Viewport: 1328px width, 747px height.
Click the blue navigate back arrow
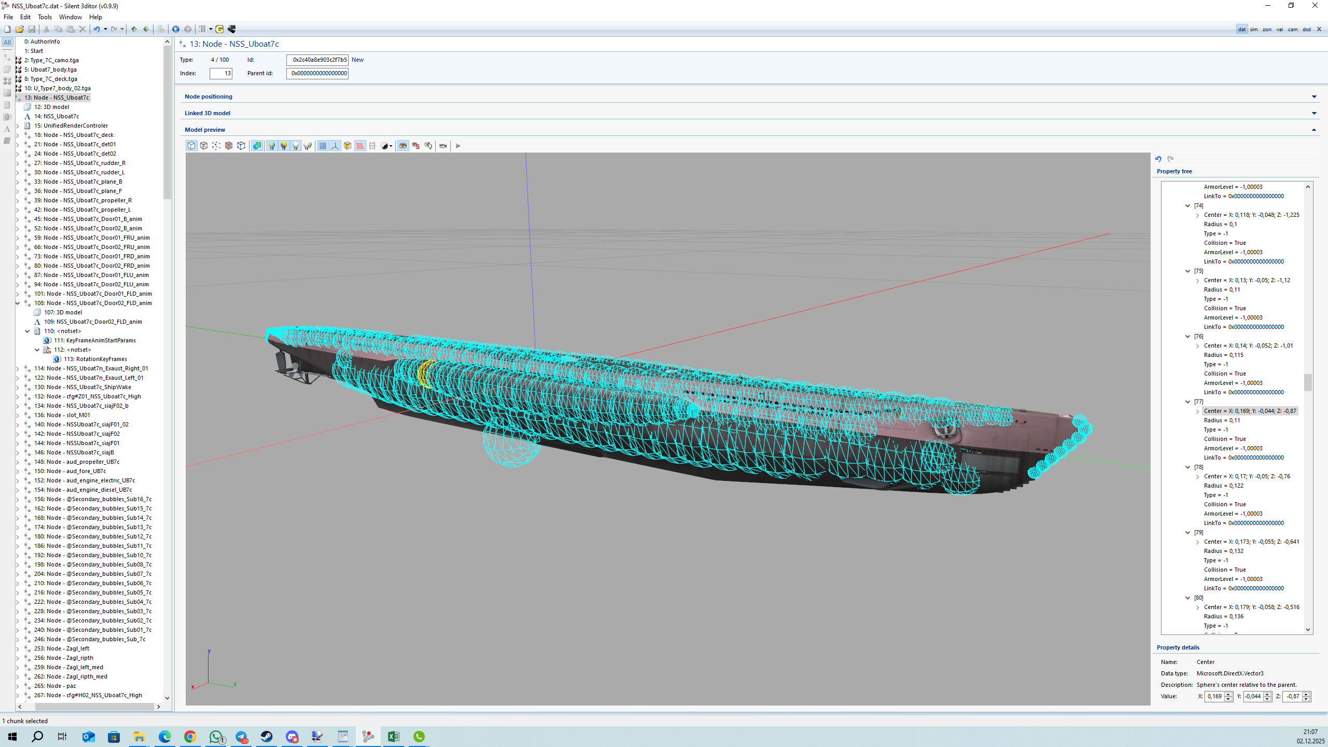coord(176,29)
